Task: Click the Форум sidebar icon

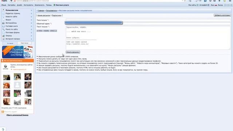Action: pos(3,20)
